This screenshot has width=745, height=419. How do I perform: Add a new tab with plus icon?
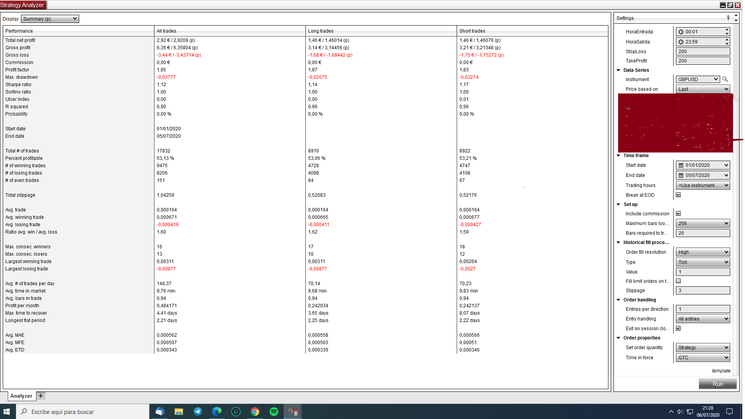pos(41,396)
